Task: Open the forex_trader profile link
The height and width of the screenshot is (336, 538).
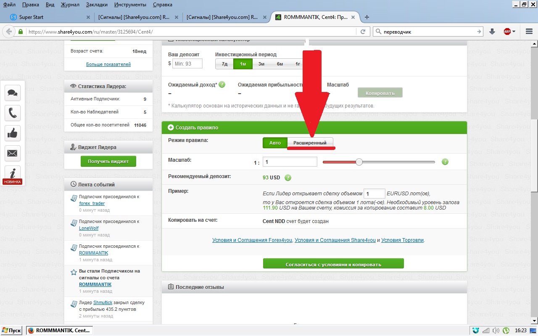Action: 92,203
